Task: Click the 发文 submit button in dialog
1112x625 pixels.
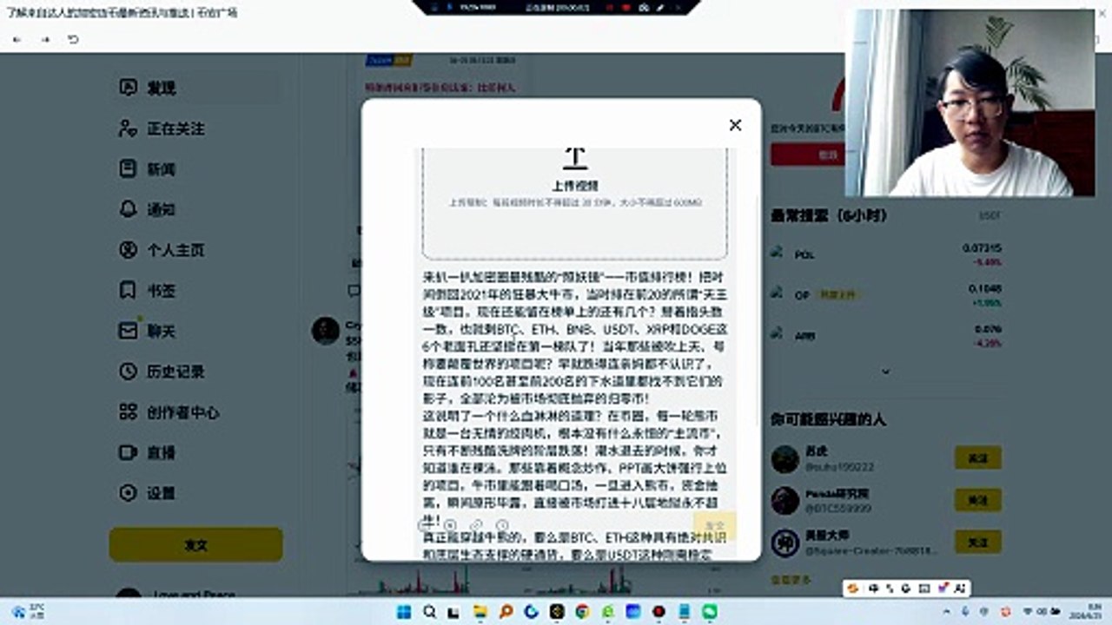Action: [x=715, y=526]
